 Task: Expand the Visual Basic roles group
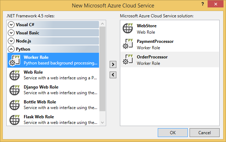click(x=11, y=33)
